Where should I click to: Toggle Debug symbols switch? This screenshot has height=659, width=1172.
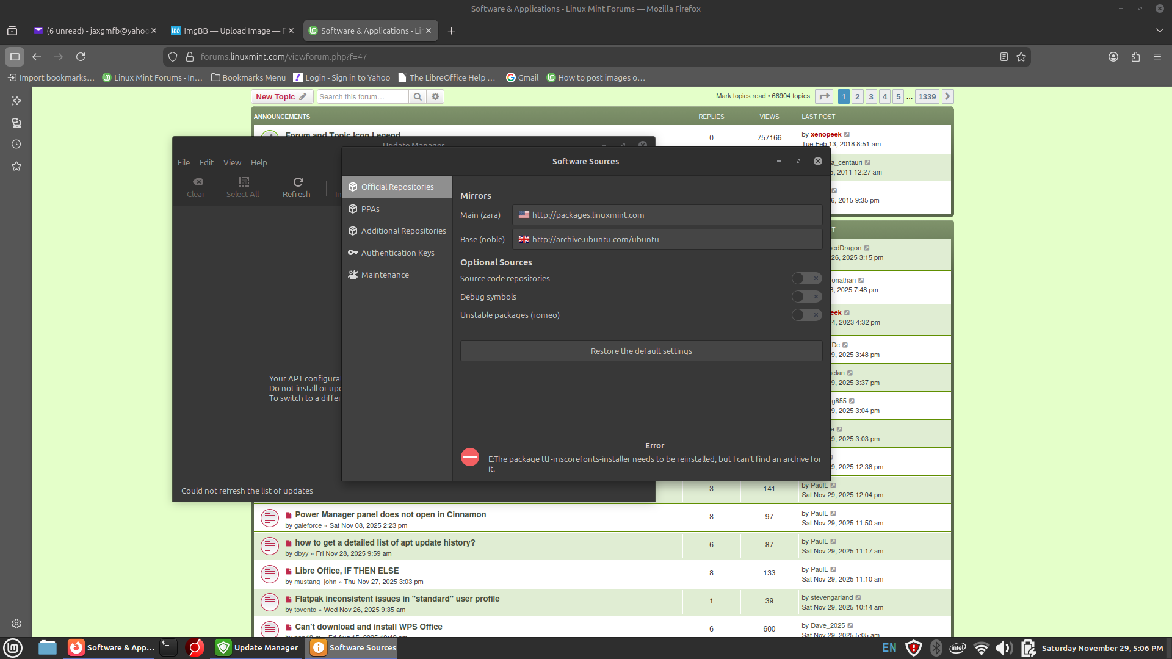pos(806,297)
